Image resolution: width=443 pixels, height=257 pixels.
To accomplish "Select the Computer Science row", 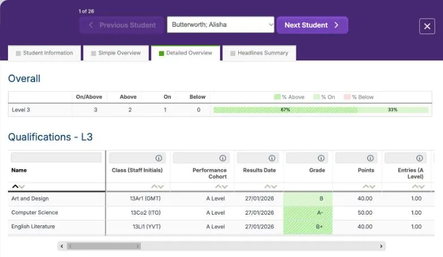I will coord(221,213).
